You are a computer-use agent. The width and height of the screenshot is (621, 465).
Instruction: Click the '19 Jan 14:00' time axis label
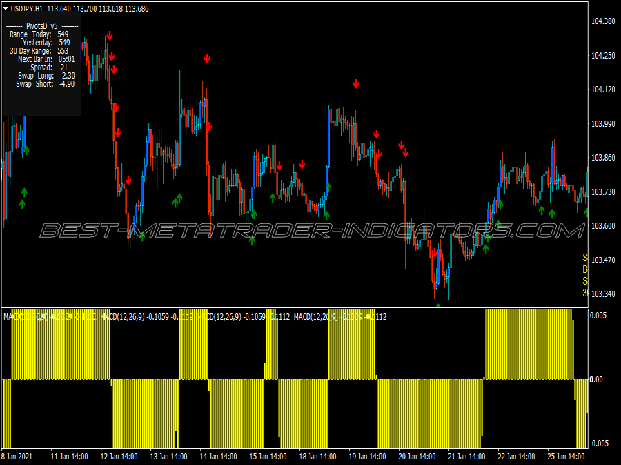pos(368,457)
